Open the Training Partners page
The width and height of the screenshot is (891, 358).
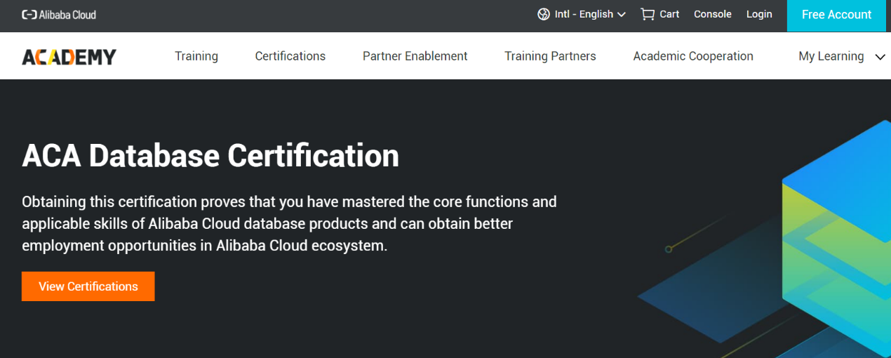pyautogui.click(x=550, y=57)
